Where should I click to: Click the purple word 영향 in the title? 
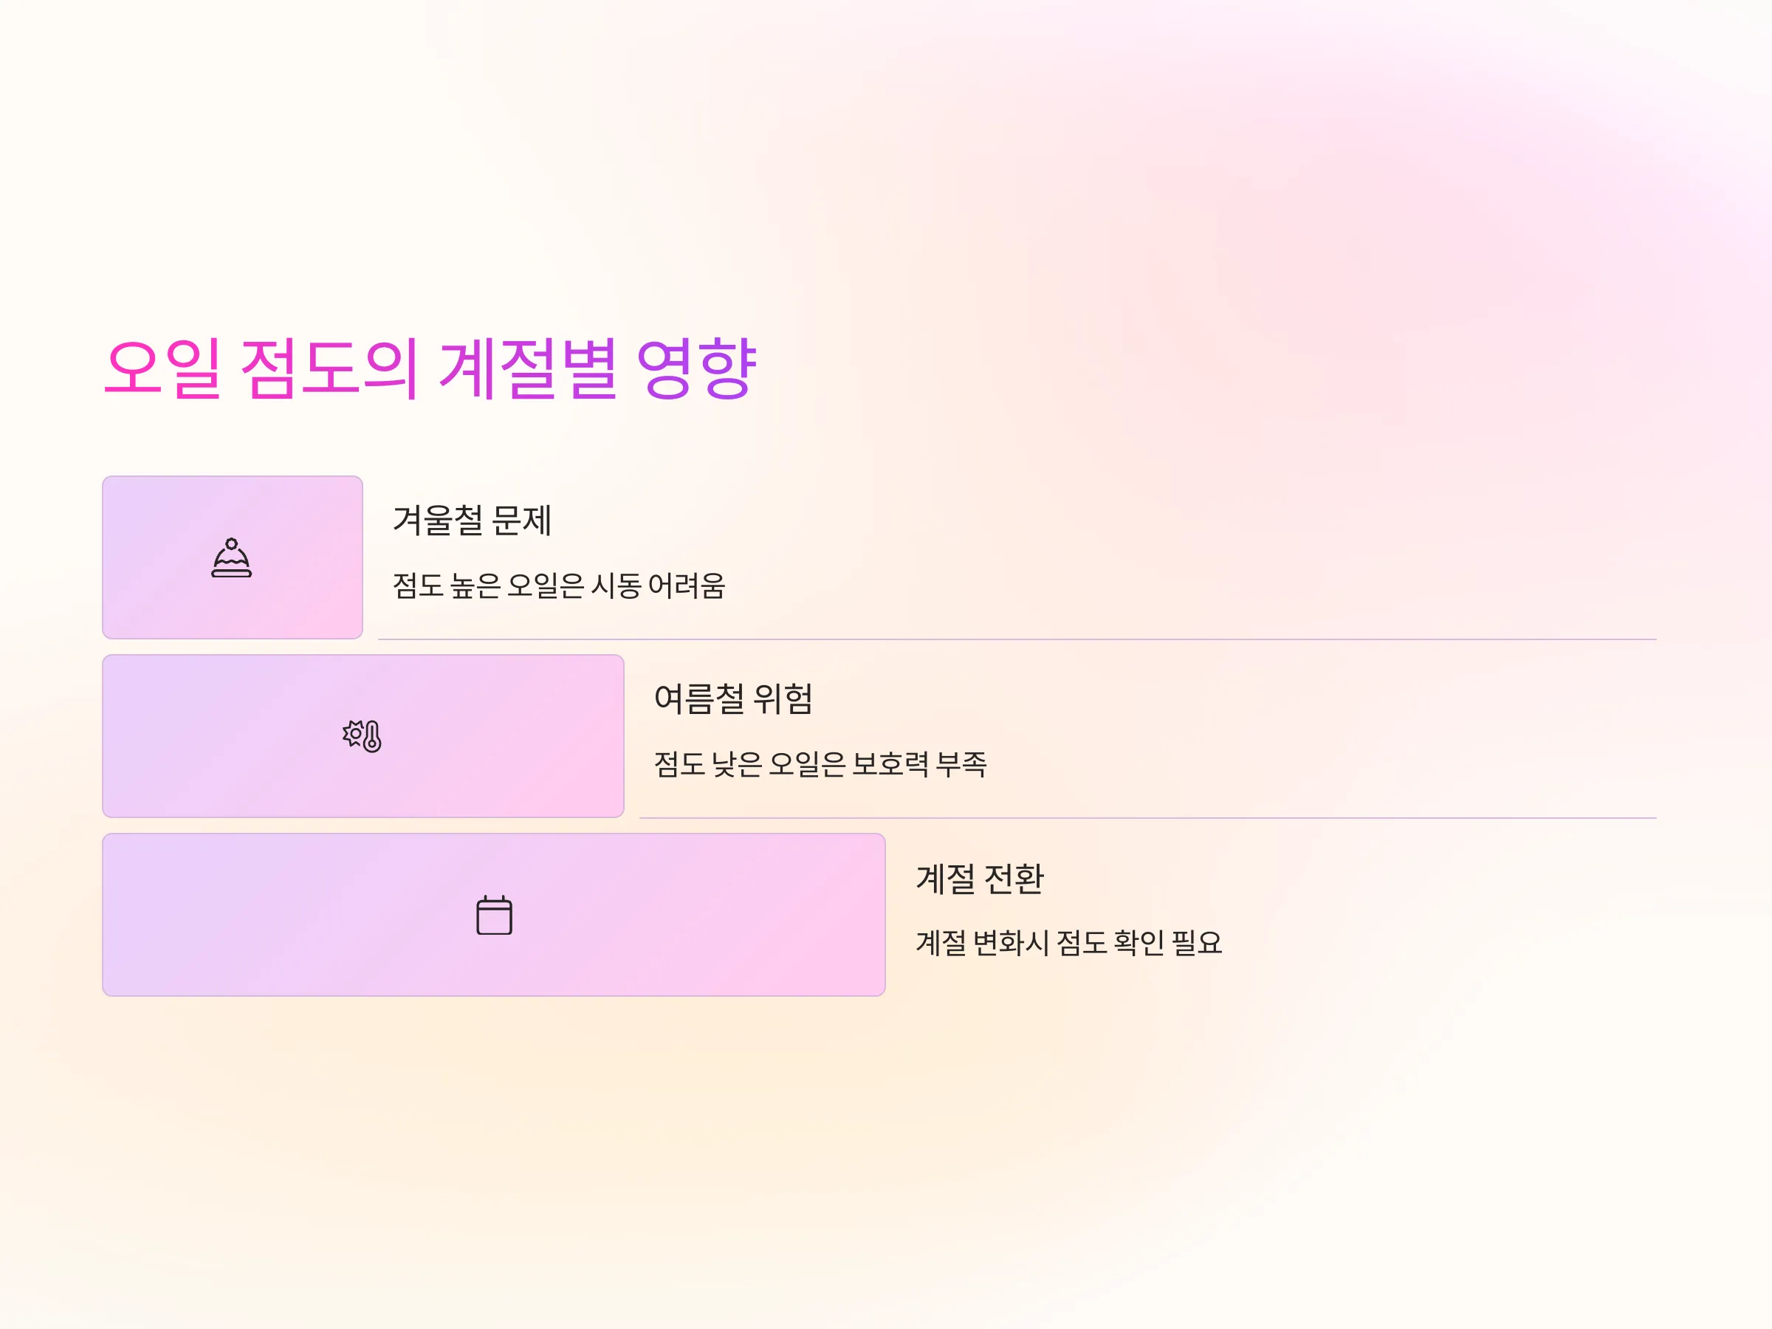(696, 368)
